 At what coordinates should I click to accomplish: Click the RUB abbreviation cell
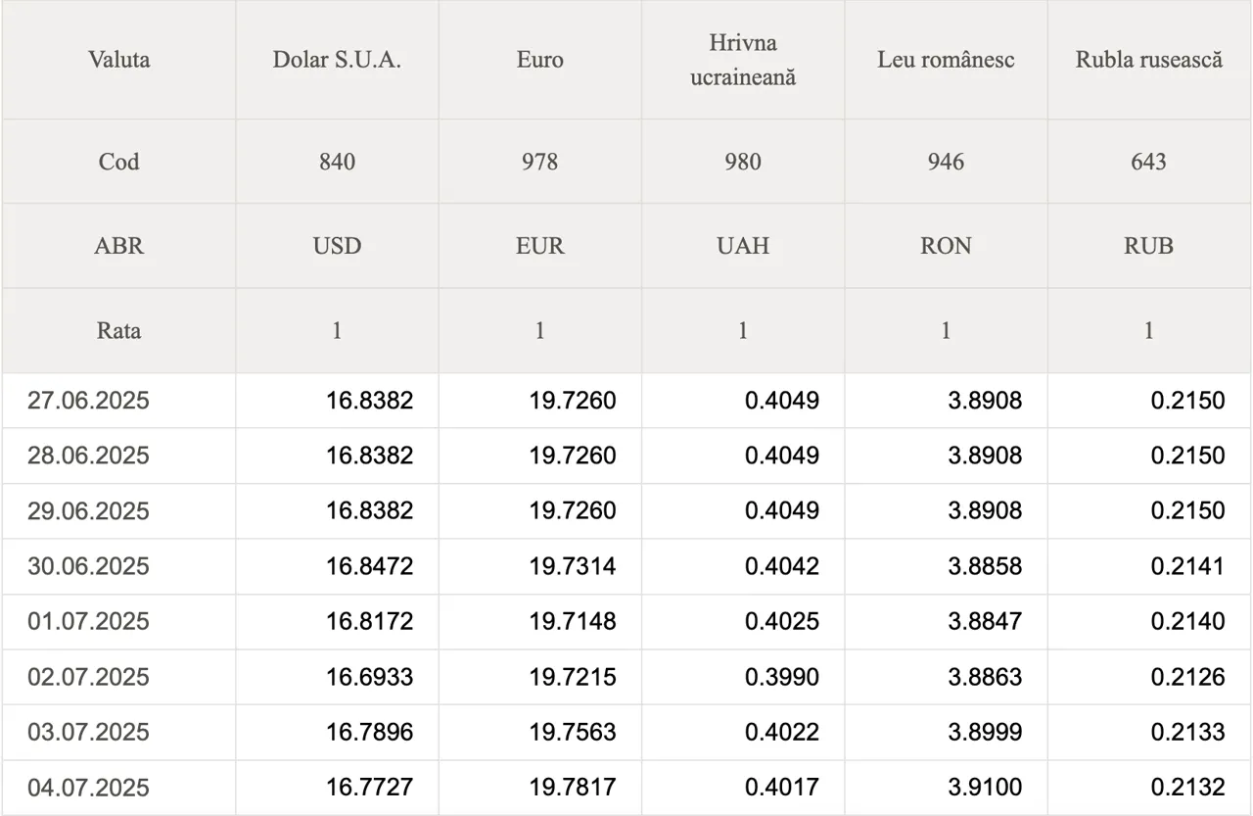coord(1148,246)
